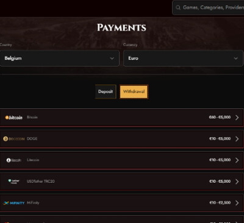Expand the Bitcoin row chevron

[237, 118]
